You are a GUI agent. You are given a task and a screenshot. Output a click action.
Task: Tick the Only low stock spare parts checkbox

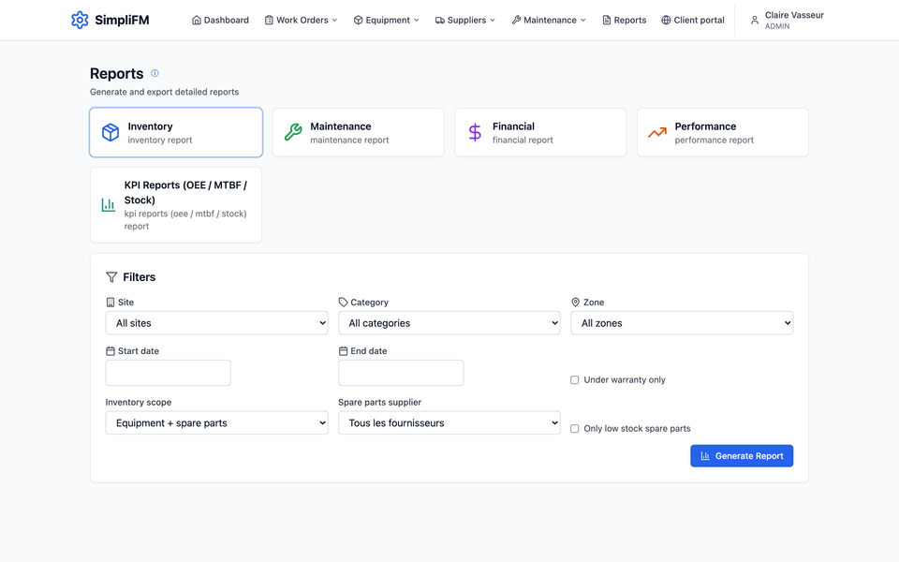click(574, 428)
